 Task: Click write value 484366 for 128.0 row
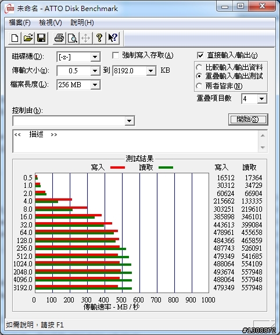click(x=224, y=241)
